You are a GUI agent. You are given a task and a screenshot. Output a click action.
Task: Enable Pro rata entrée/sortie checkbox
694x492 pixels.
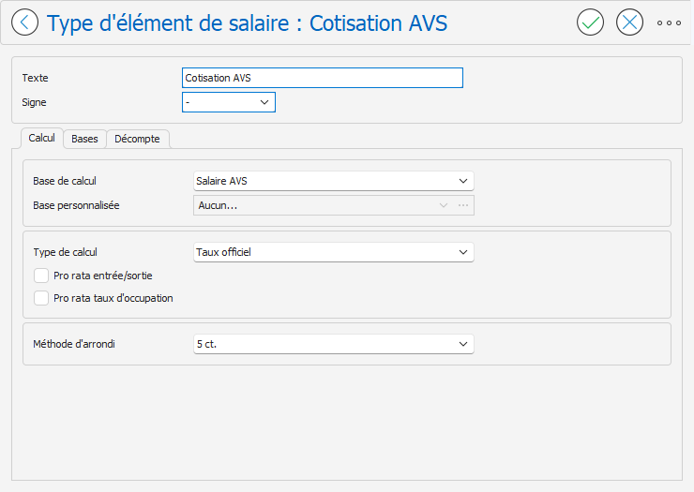(x=41, y=276)
